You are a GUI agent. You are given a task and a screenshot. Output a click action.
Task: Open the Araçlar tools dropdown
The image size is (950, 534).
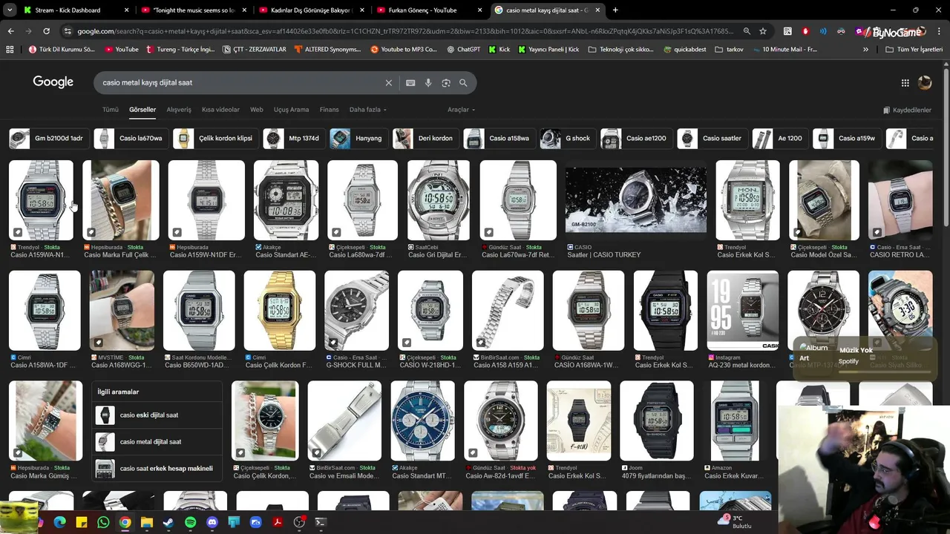[461, 110]
